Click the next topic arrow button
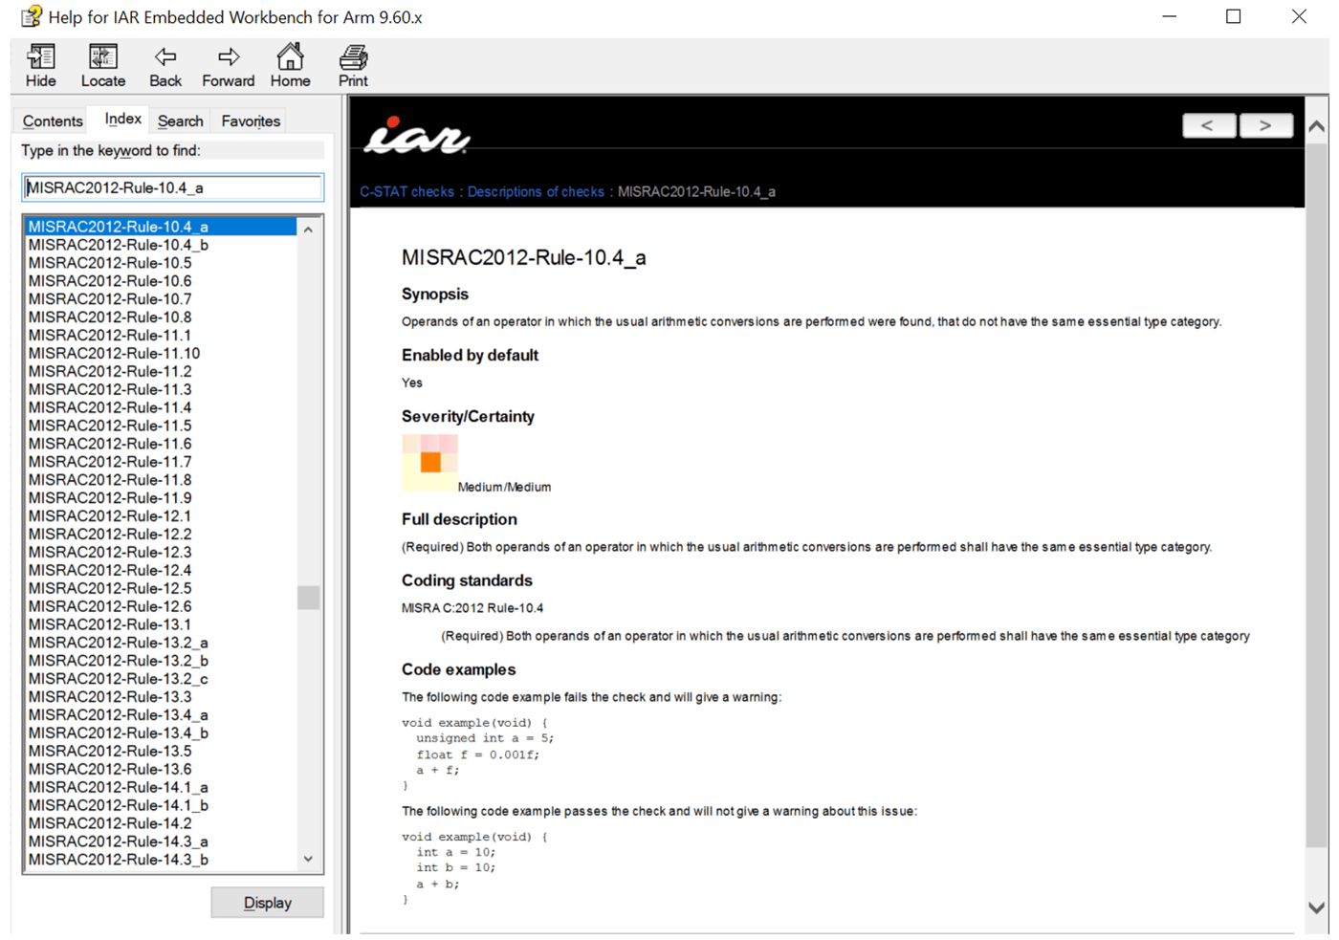Image resolution: width=1339 pixels, height=940 pixels. pyautogui.click(x=1266, y=125)
